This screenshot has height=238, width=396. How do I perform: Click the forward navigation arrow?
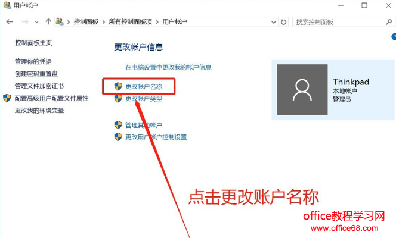click(25, 22)
